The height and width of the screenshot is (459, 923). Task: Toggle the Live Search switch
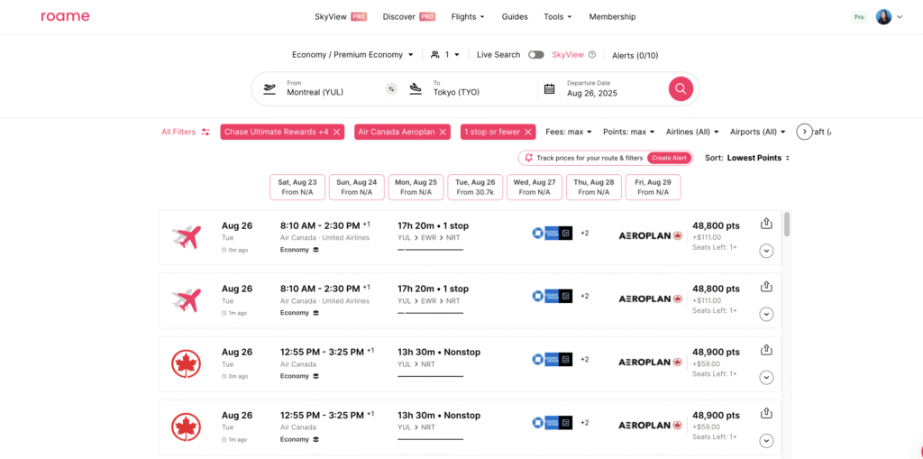536,55
